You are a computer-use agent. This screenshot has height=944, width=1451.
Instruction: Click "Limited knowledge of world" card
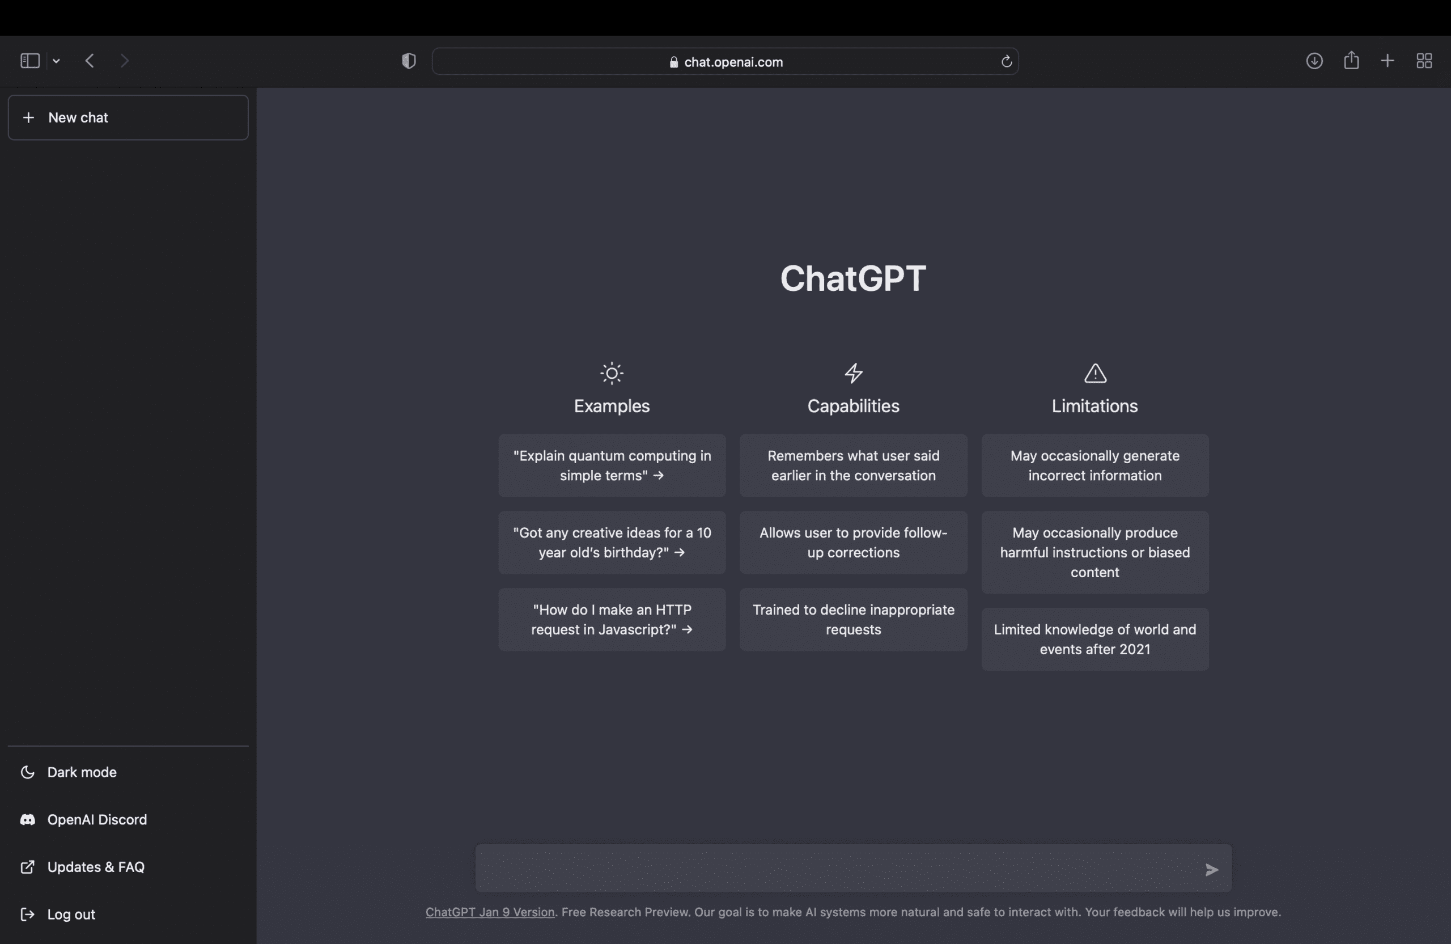[1095, 639]
